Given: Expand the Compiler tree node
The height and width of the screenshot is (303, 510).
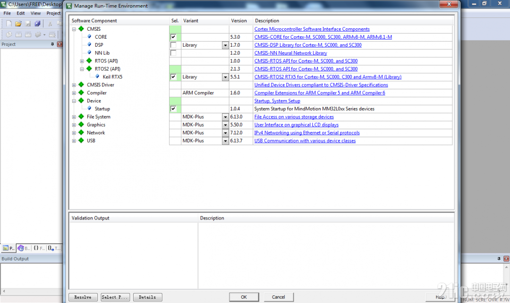Looking at the screenshot, I should coord(74,93).
